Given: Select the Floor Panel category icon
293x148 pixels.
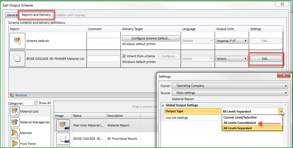Looking at the screenshot, I should coord(15,143).
